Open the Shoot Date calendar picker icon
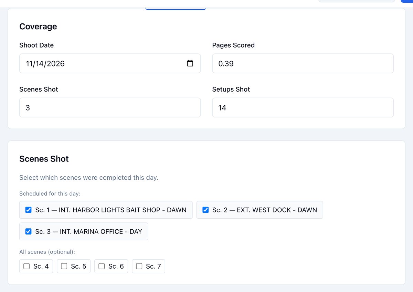Screen dimensions: 413x292 tap(190, 63)
